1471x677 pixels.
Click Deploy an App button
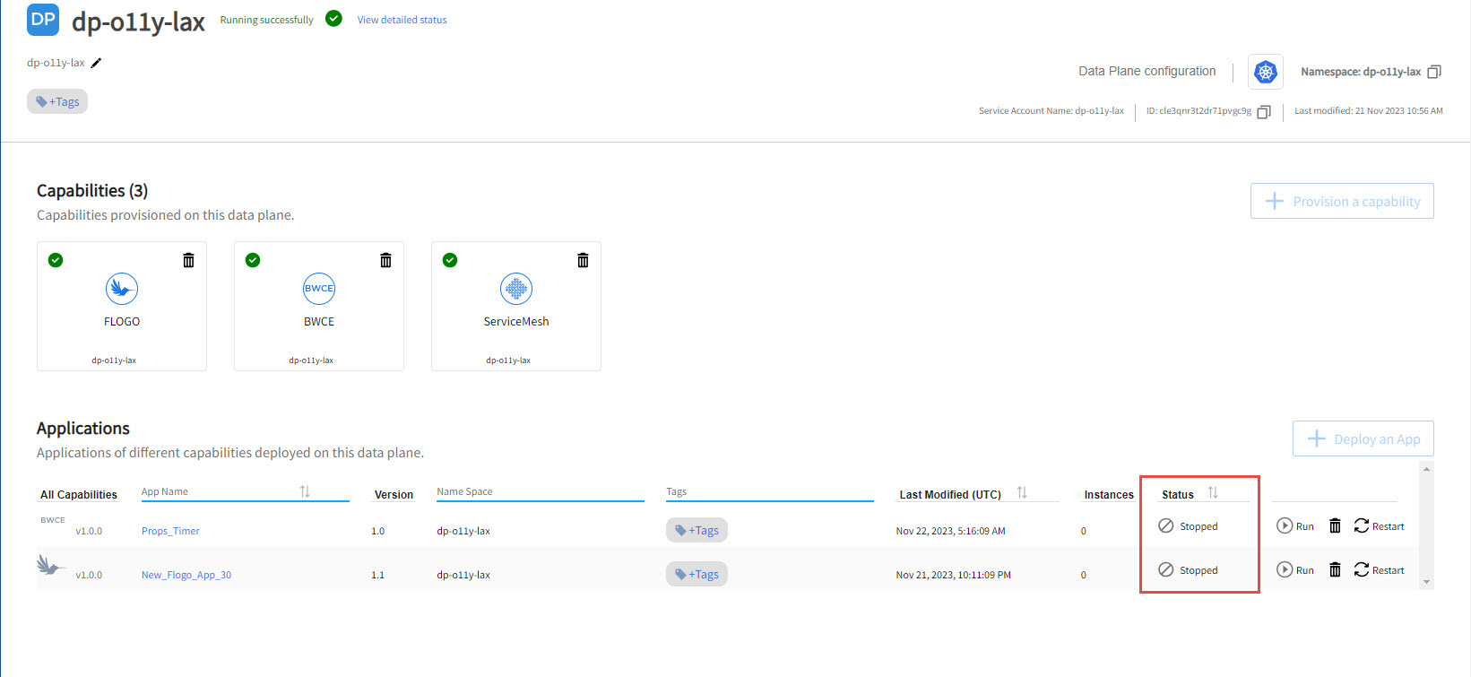(x=1363, y=438)
